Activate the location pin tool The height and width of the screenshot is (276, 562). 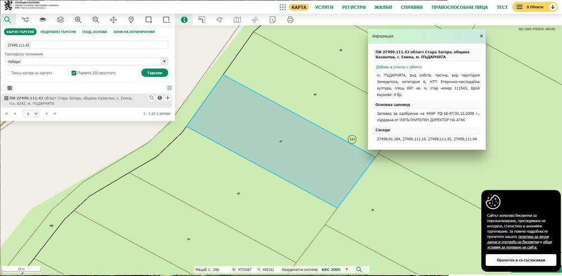click(x=131, y=20)
